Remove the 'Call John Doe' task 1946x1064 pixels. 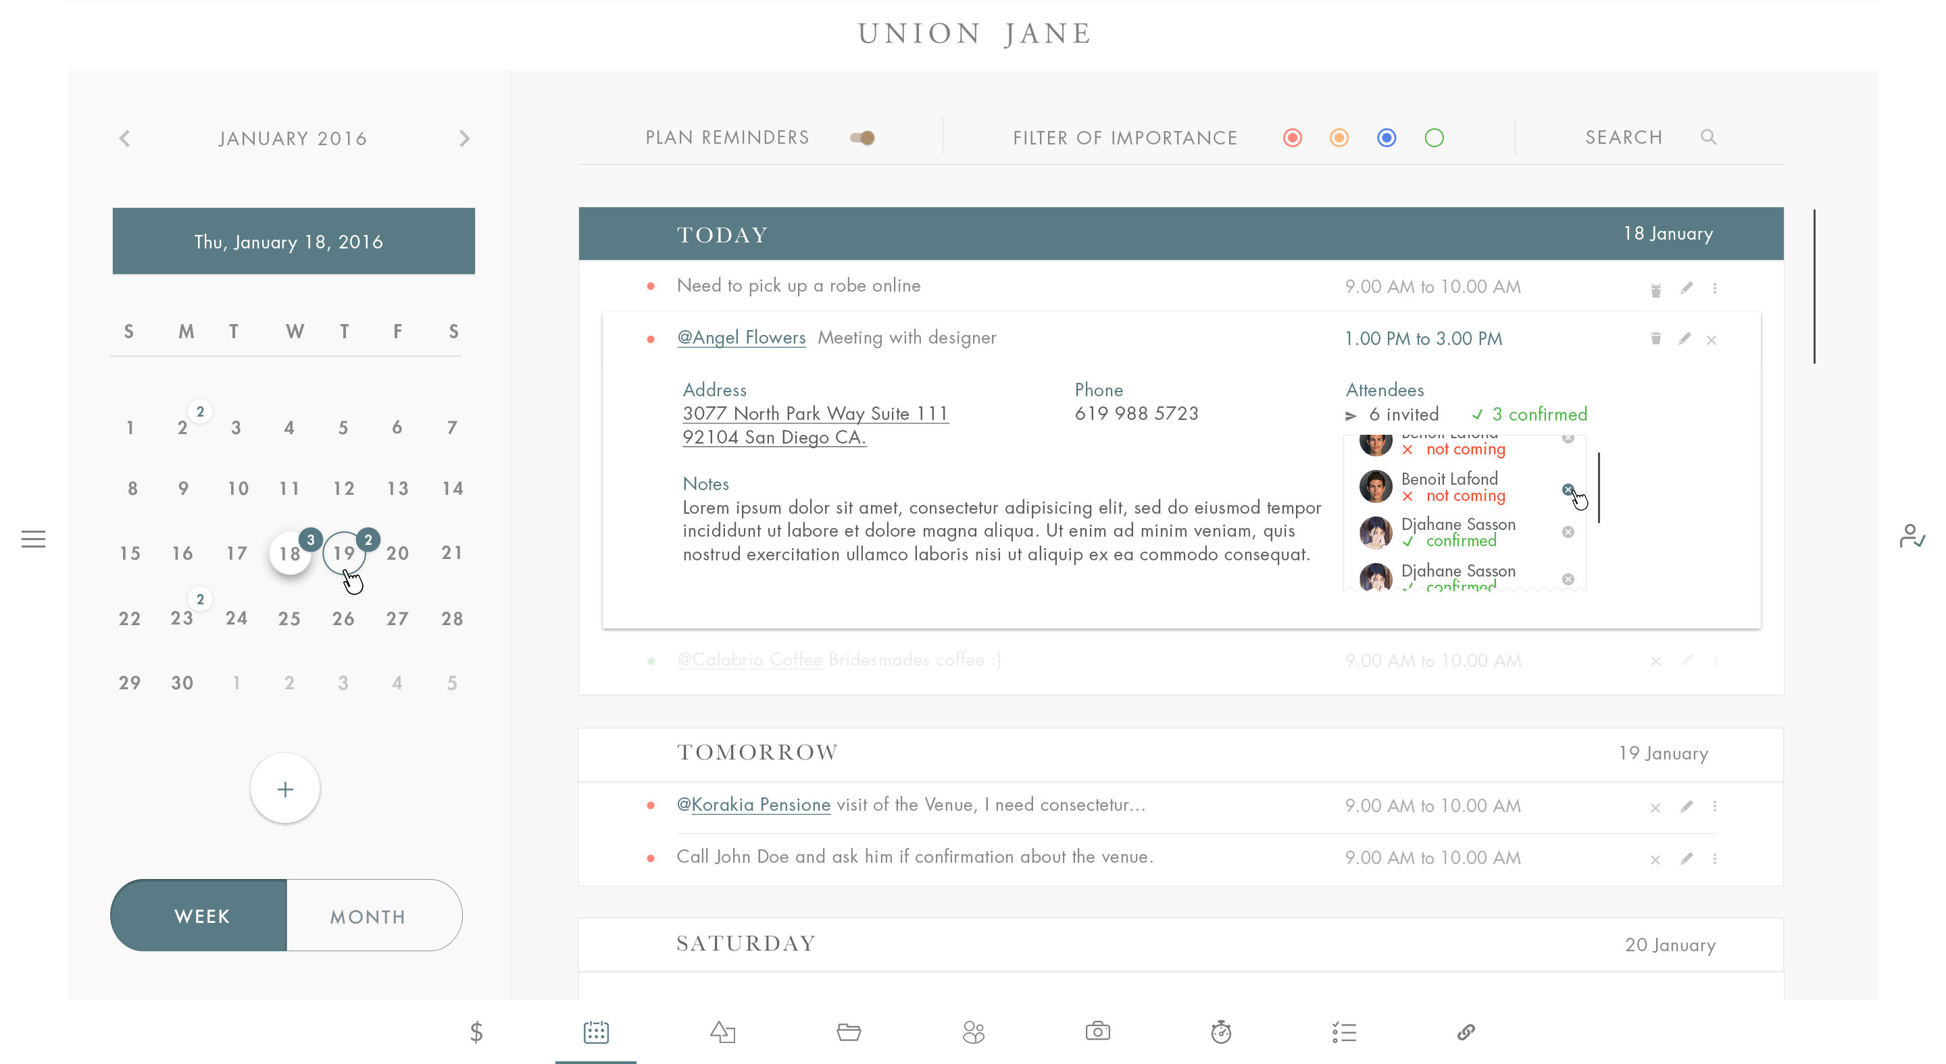(x=1655, y=859)
